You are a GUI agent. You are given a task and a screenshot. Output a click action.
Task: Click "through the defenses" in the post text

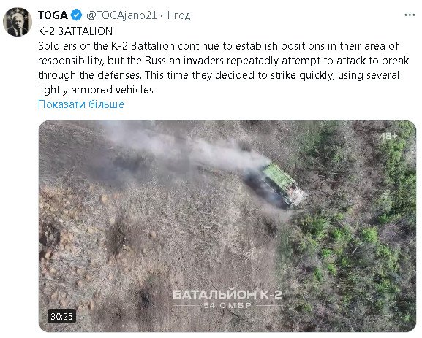click(90, 75)
